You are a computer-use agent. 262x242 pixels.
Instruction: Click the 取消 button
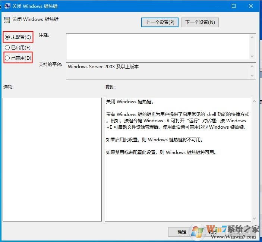pyautogui.click(x=212, y=232)
